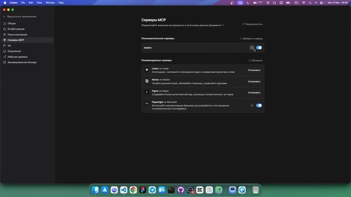This screenshot has height=197, width=351.
Task: Install the Notion MCP server
Action: pos(254,82)
